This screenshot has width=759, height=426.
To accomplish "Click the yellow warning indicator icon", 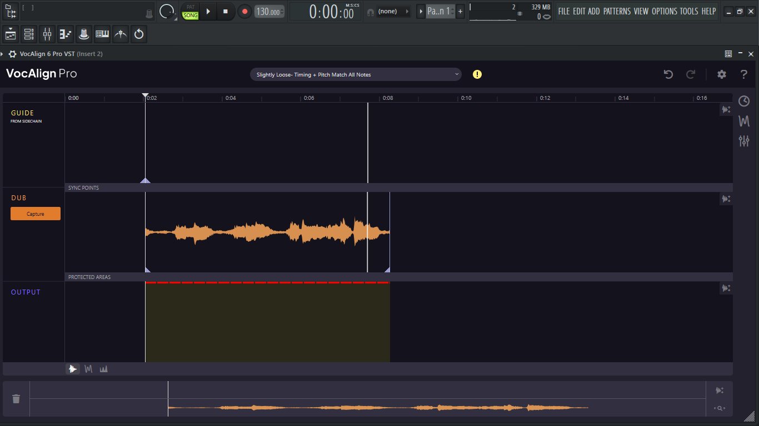I will pos(477,74).
